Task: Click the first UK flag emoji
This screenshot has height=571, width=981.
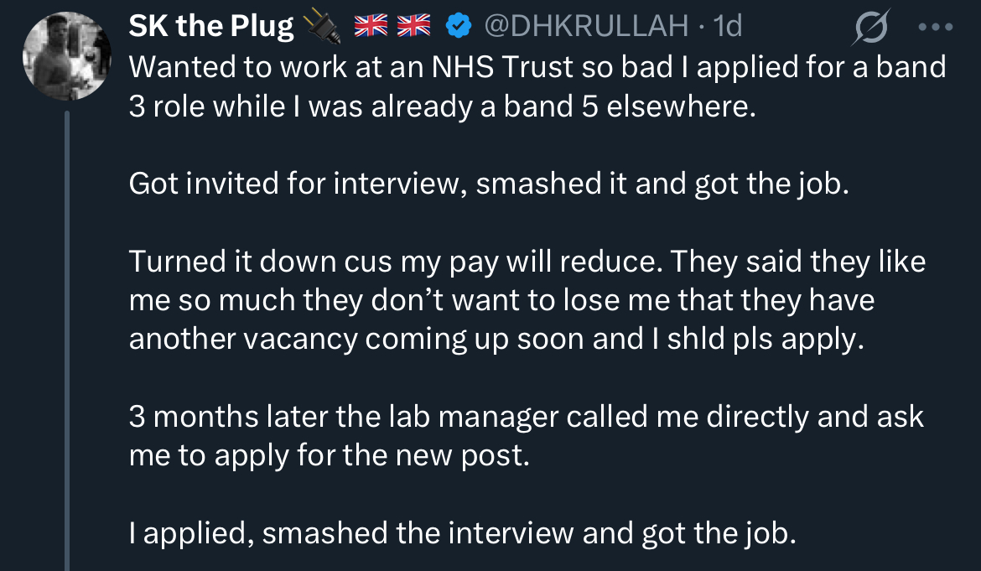Action: pos(371,26)
